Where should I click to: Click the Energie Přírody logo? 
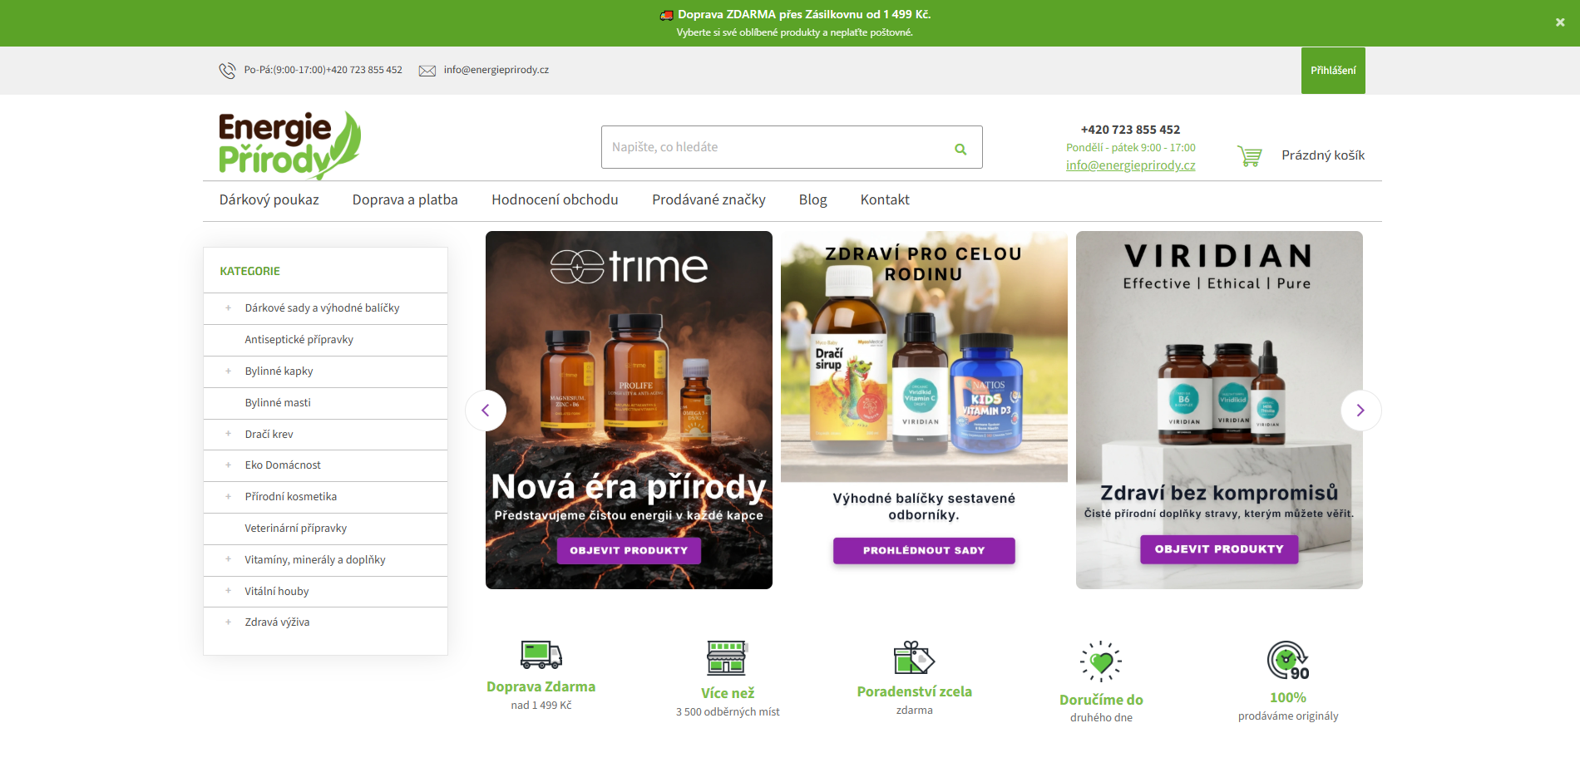coord(290,146)
